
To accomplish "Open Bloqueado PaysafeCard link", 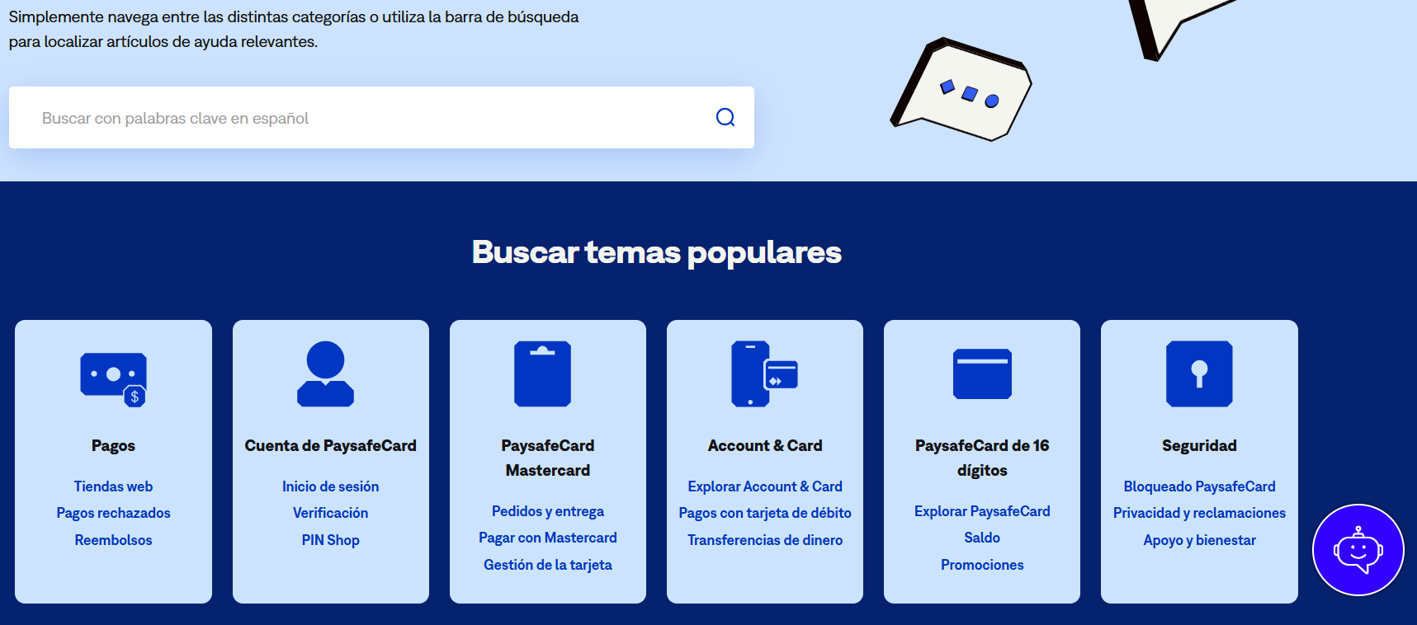I will [1199, 486].
